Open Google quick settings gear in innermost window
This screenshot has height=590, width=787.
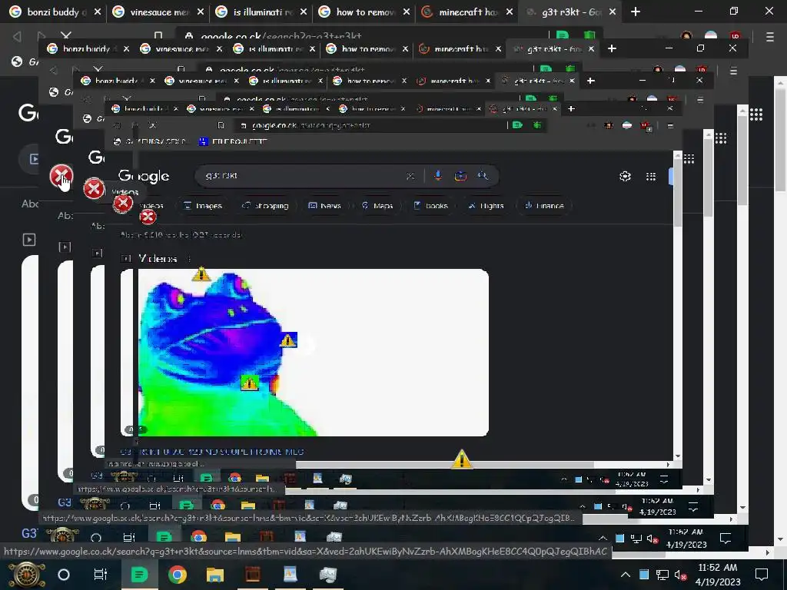coord(625,176)
